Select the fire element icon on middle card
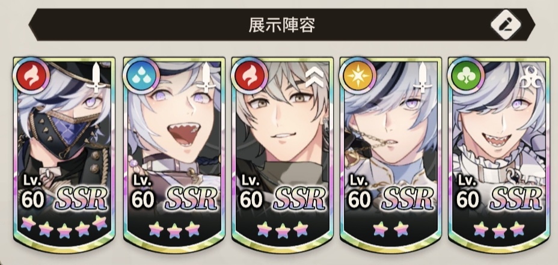Image resolution: width=558 pixels, height=265 pixels. click(x=250, y=76)
